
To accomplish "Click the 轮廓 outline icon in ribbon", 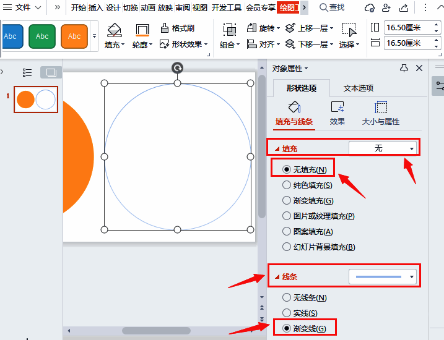I will (142, 30).
